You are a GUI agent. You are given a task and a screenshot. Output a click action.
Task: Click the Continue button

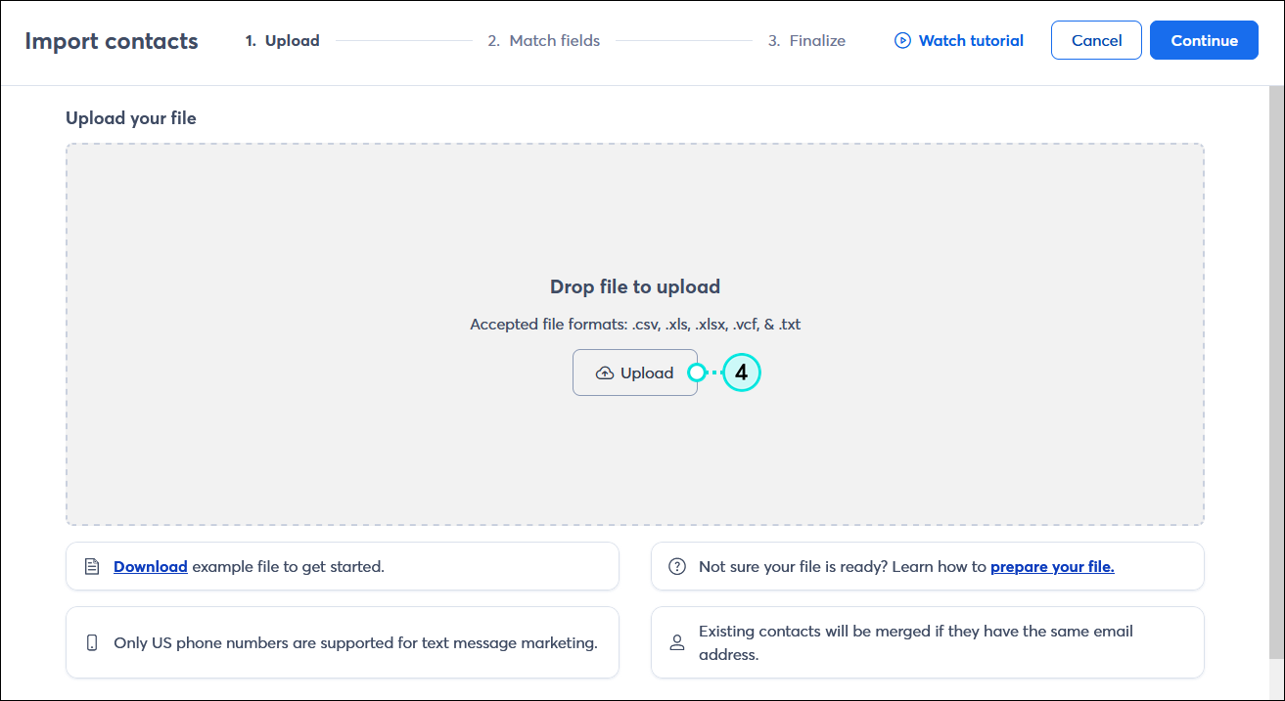[x=1204, y=40]
